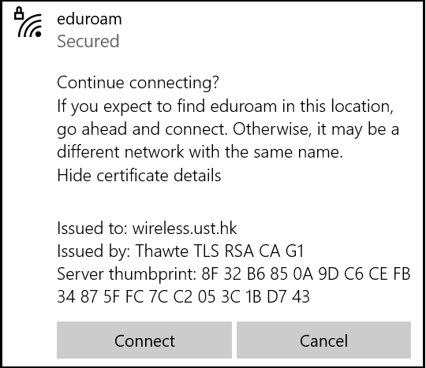
Task: Select thumbprint line starting 34 87 5F
Action: (183, 296)
